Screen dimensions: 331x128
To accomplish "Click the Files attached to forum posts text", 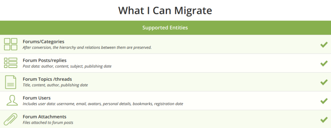I will tap(48, 123).
